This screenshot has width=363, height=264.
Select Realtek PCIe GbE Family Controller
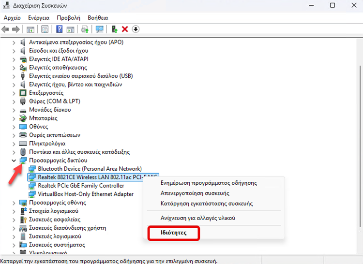(81, 186)
